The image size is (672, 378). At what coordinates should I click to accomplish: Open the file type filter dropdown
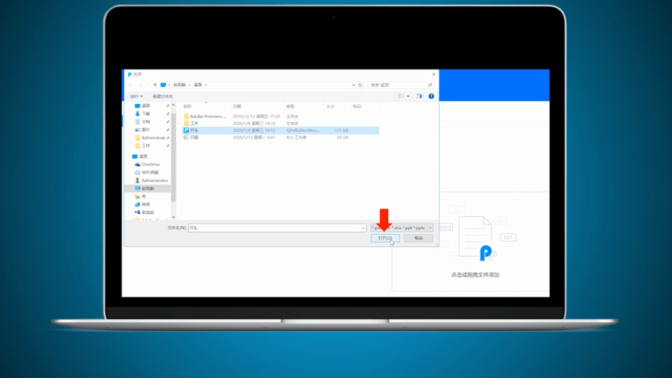click(402, 228)
